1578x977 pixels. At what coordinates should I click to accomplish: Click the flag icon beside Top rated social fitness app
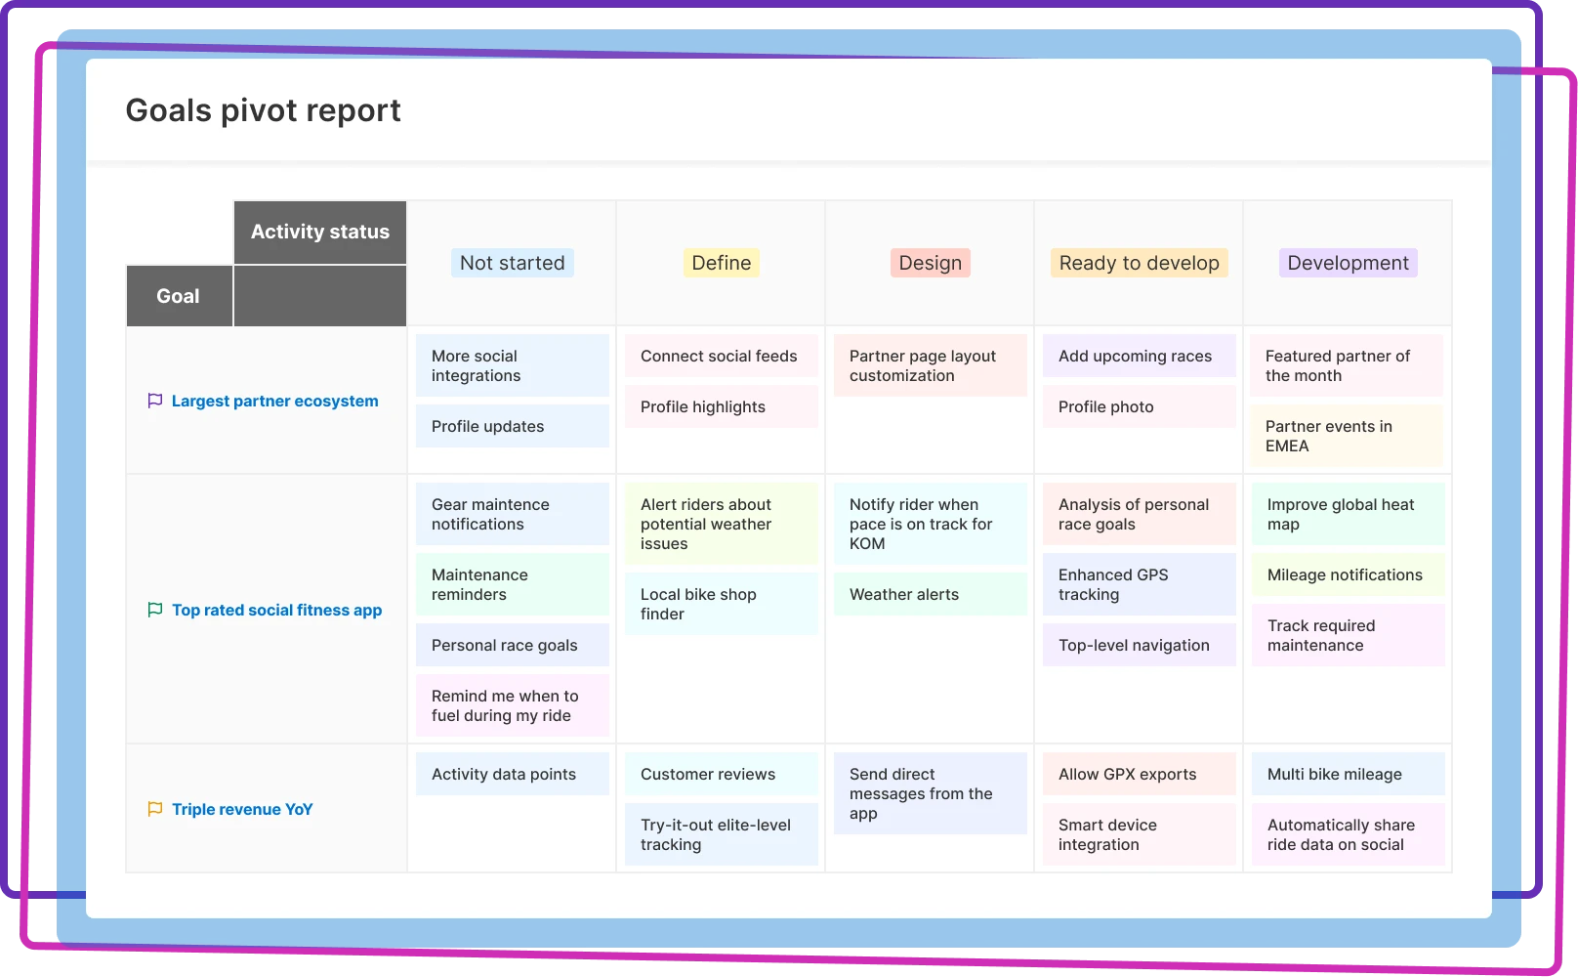pos(155,610)
